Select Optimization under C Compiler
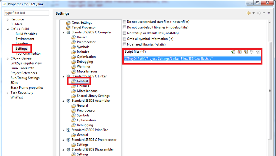This screenshot has height=156, width=276. point(86,57)
